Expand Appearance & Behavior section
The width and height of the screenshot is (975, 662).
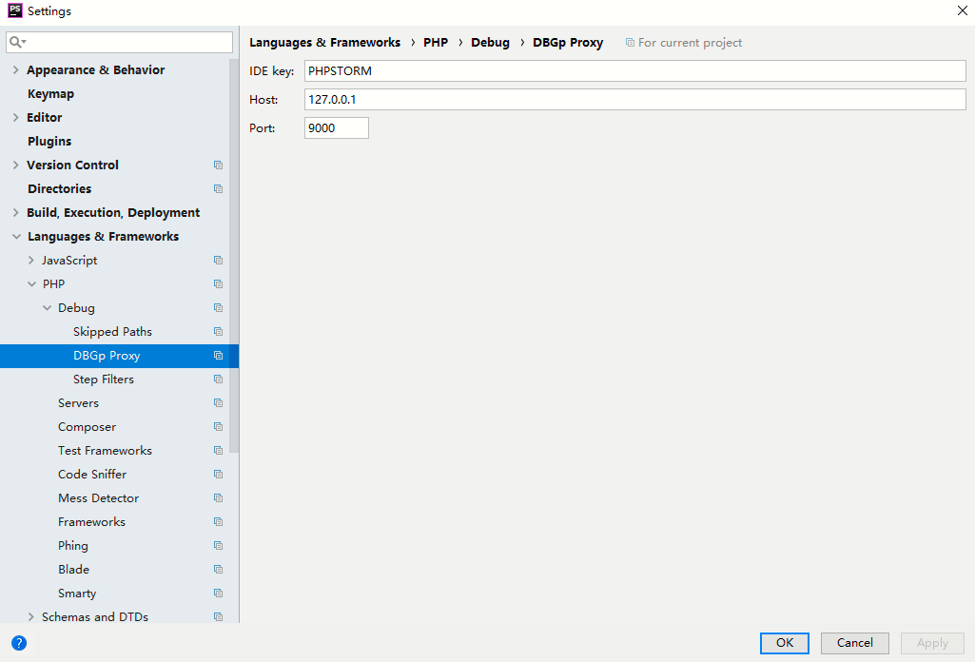(x=15, y=70)
